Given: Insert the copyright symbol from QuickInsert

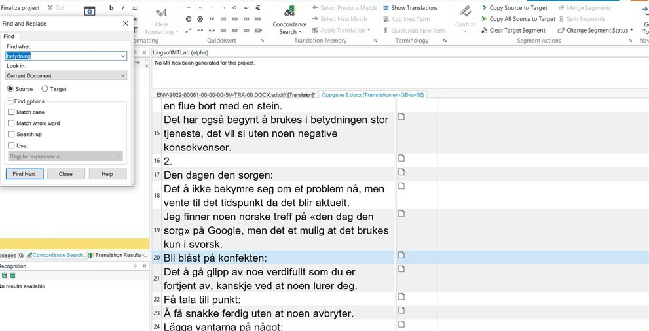Looking at the screenshot, I should [x=189, y=18].
